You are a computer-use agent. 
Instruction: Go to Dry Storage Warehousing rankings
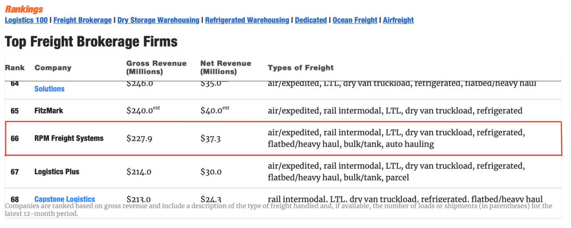[x=158, y=20]
